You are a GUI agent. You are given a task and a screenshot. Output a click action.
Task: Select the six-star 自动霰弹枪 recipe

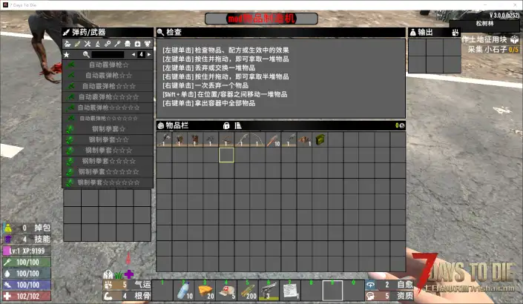point(108,118)
